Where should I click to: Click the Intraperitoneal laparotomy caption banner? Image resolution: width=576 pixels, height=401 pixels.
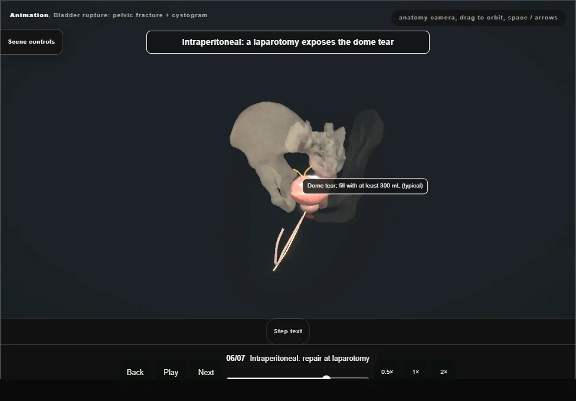[x=288, y=42]
